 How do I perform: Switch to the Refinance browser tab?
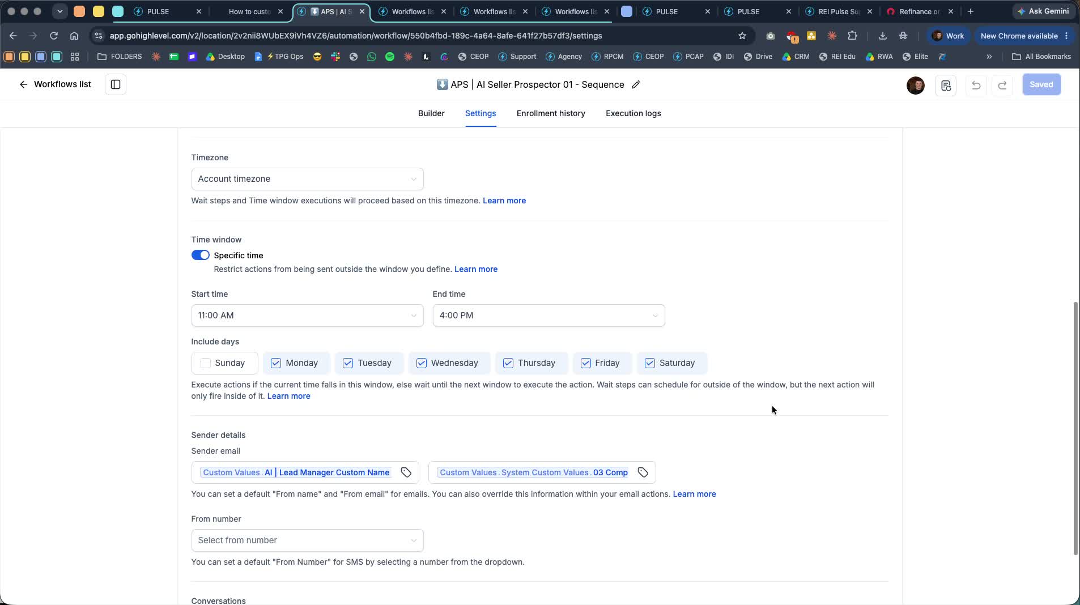[919, 11]
